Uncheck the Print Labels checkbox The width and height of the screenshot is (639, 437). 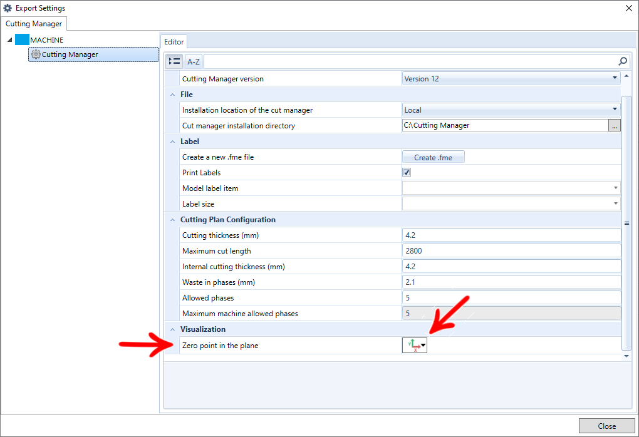tap(407, 173)
